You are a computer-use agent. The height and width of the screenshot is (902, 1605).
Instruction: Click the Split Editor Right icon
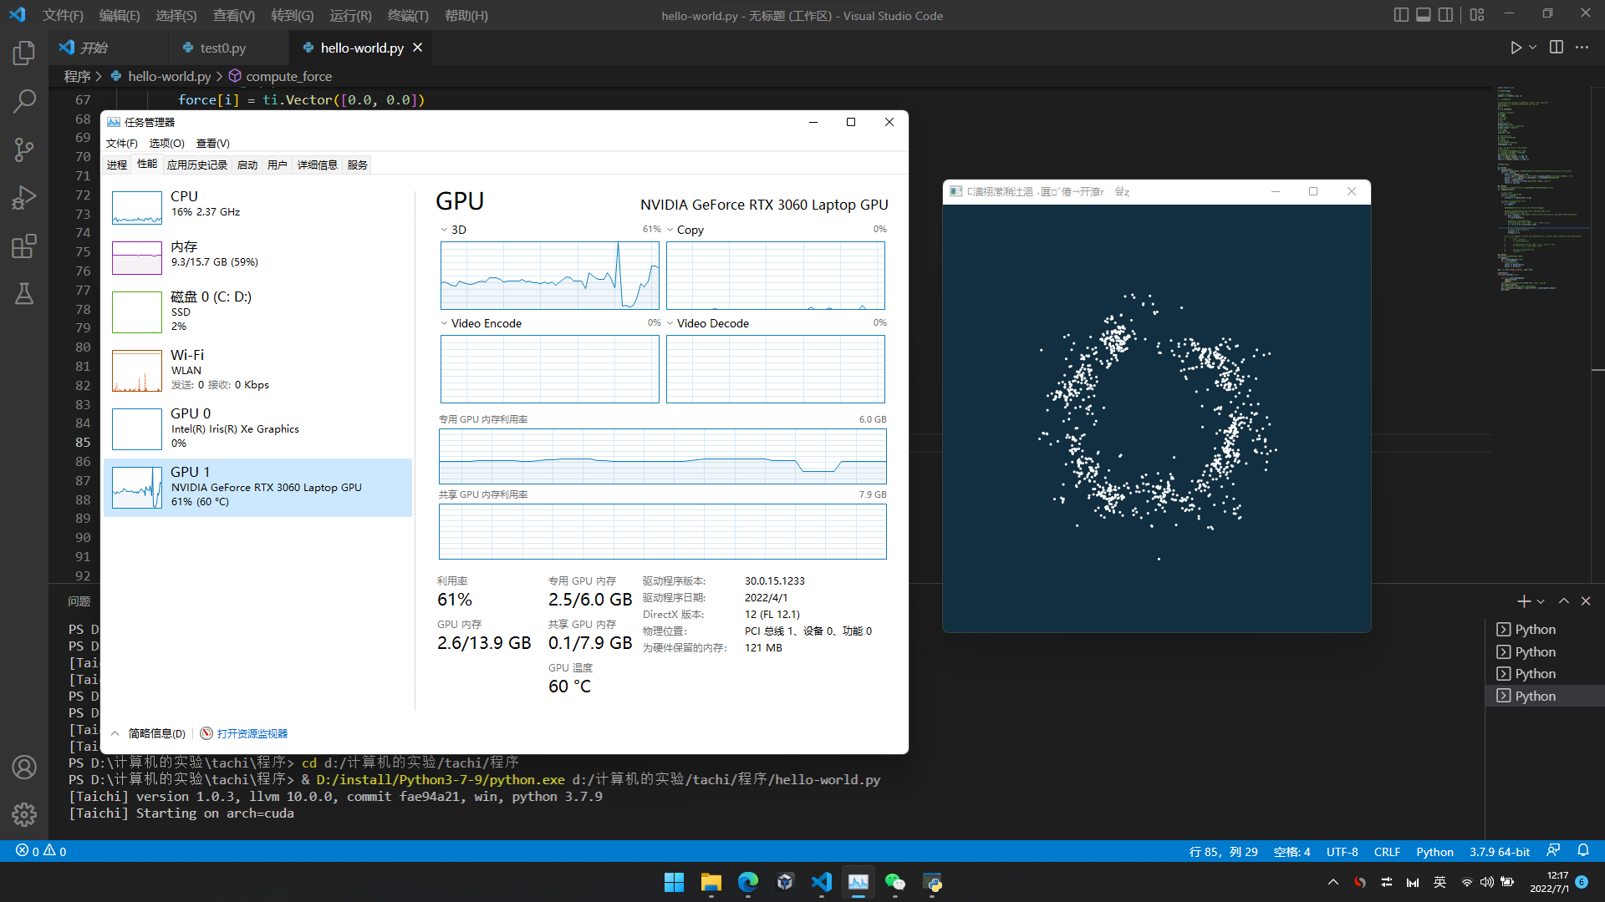pos(1556,48)
